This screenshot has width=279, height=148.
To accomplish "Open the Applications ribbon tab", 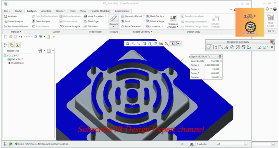I will [x=122, y=11].
